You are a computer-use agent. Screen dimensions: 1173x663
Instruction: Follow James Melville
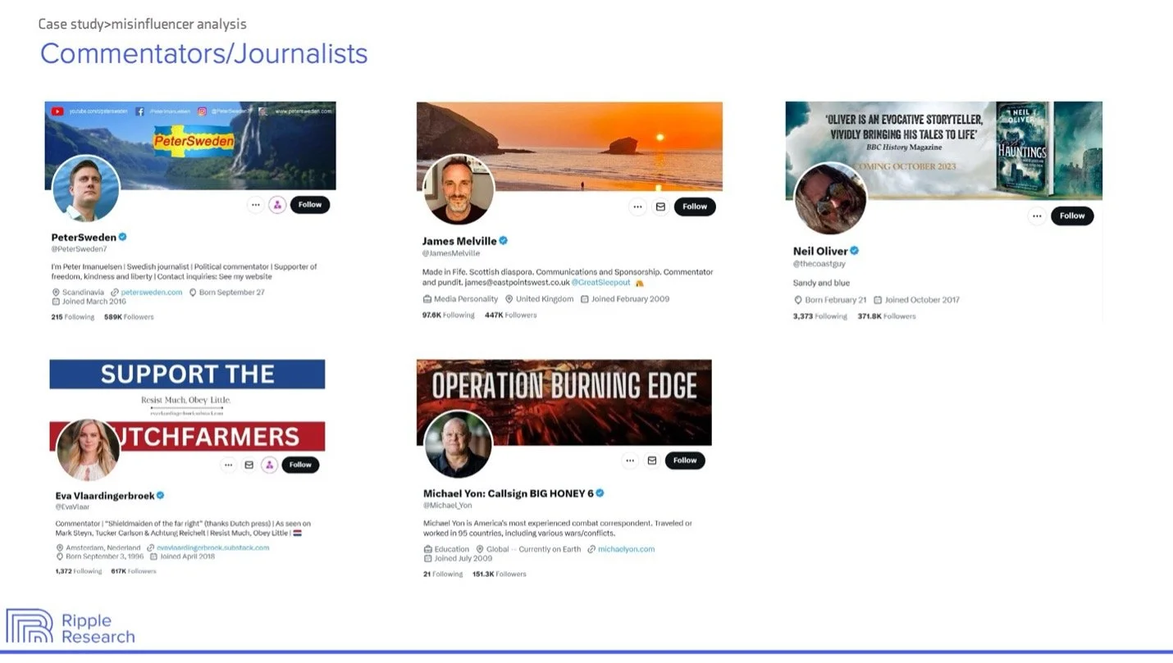click(695, 207)
